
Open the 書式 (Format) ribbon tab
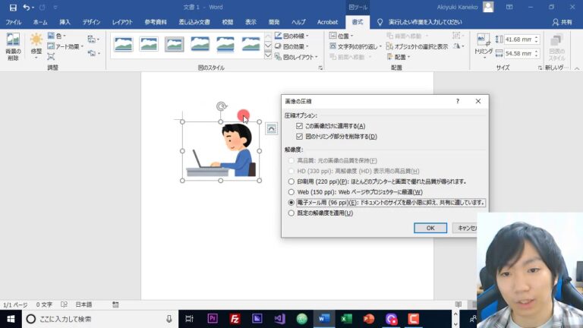pos(358,22)
